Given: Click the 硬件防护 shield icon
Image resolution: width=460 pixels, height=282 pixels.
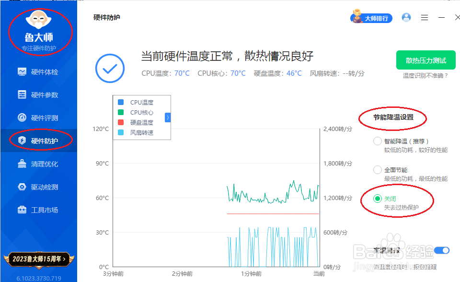Looking at the screenshot, I should (x=22, y=141).
